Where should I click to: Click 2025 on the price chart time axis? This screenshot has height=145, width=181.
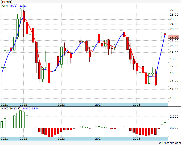point(137,105)
